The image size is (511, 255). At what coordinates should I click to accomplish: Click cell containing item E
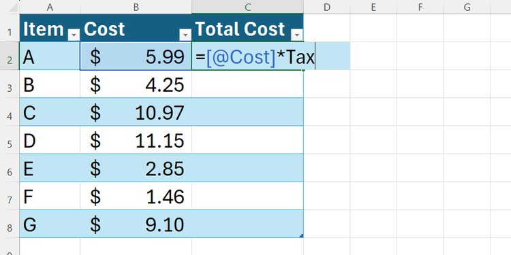[50, 168]
